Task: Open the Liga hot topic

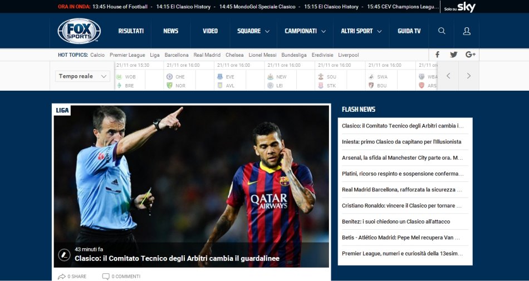Action: tap(155, 55)
